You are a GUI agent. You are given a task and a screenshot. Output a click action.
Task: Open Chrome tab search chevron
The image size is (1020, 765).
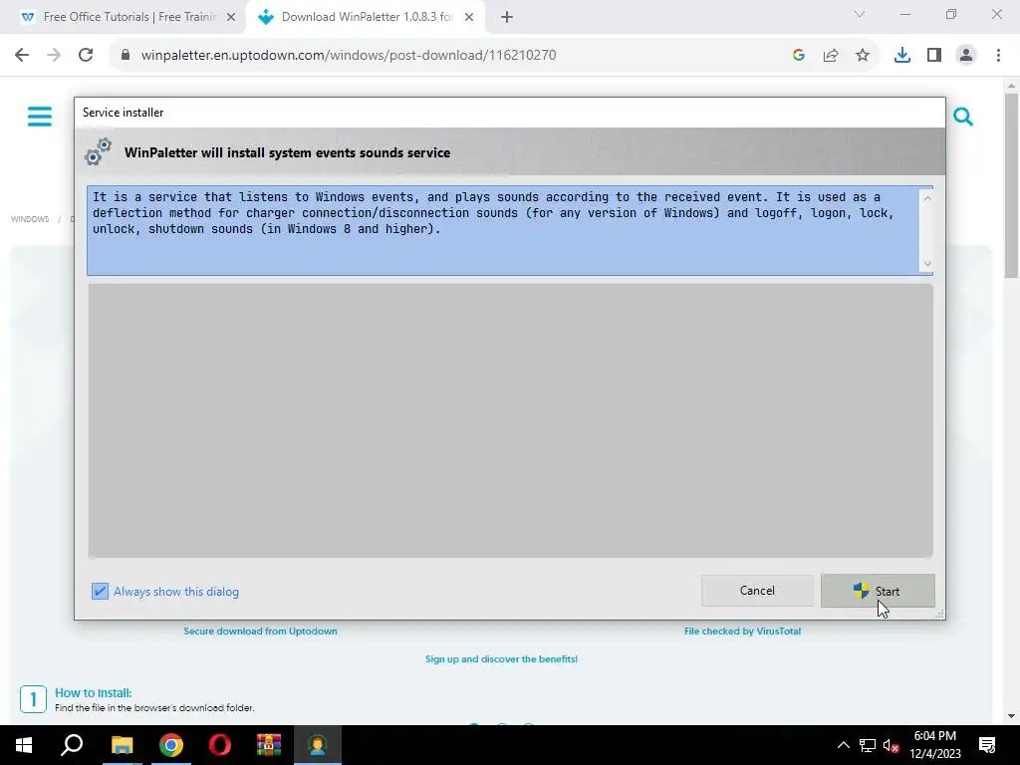(860, 14)
